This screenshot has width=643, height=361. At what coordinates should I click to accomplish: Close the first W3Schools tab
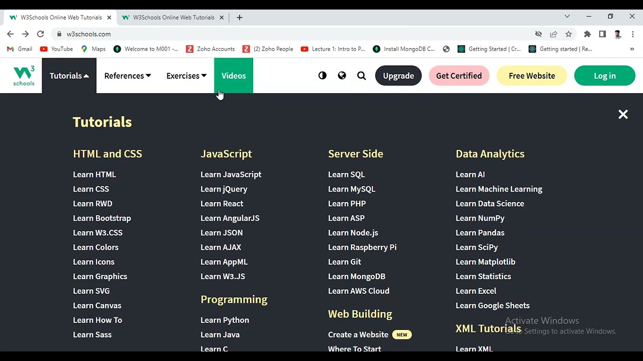click(109, 18)
